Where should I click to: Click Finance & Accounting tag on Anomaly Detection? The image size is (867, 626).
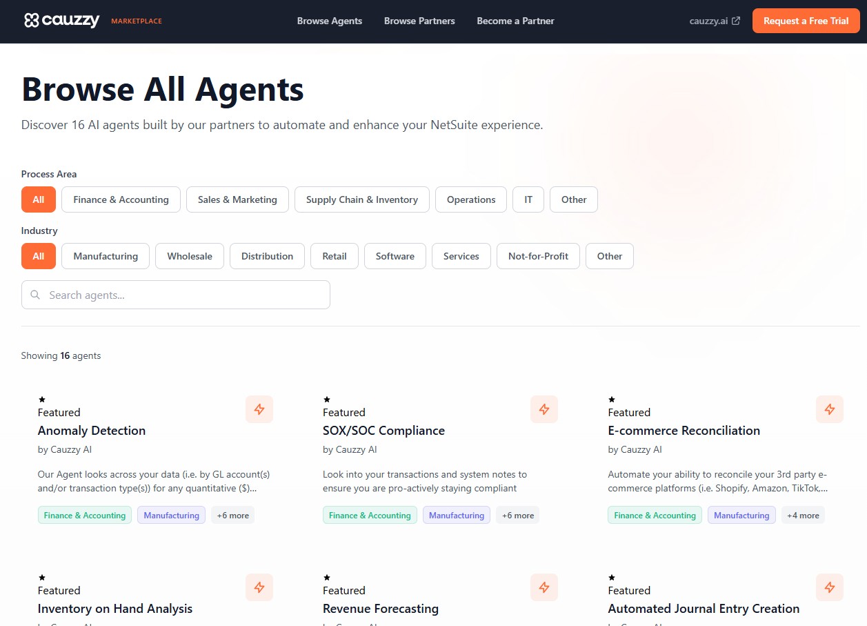pos(85,515)
